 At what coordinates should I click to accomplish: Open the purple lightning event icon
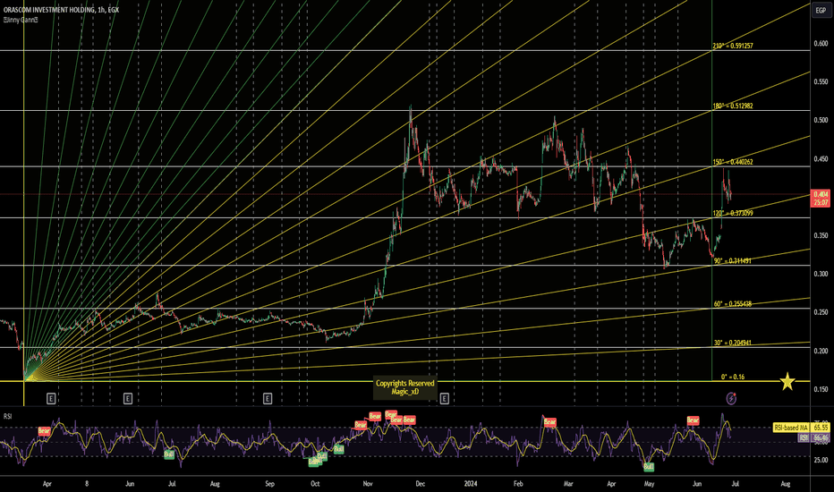(x=731, y=398)
